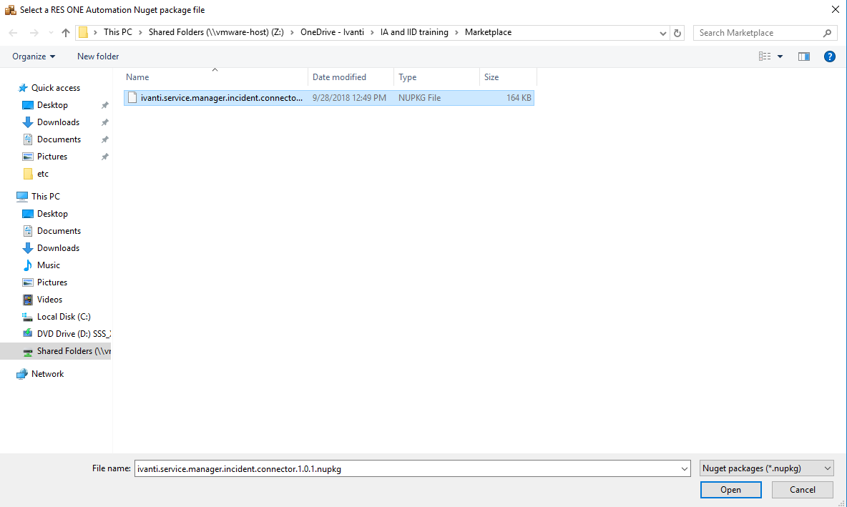Image resolution: width=847 pixels, height=507 pixels.
Task: Open Downloads under This PC
Action: click(58, 248)
